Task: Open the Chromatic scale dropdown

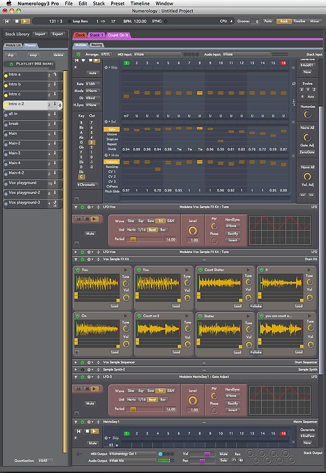Action: (87, 185)
